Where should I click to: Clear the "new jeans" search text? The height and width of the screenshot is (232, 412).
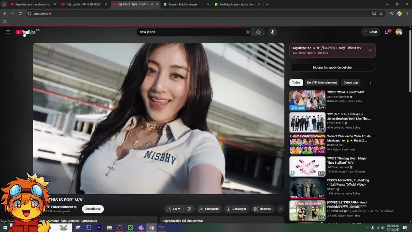coord(248,32)
